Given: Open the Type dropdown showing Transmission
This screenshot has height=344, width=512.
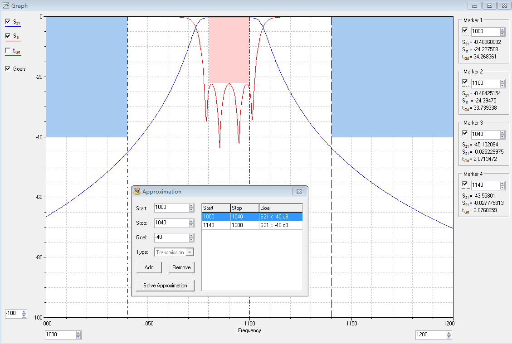Looking at the screenshot, I should click(190, 252).
